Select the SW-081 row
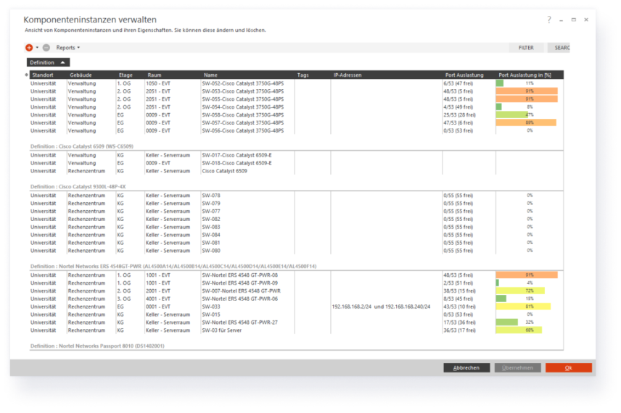 (x=296, y=243)
